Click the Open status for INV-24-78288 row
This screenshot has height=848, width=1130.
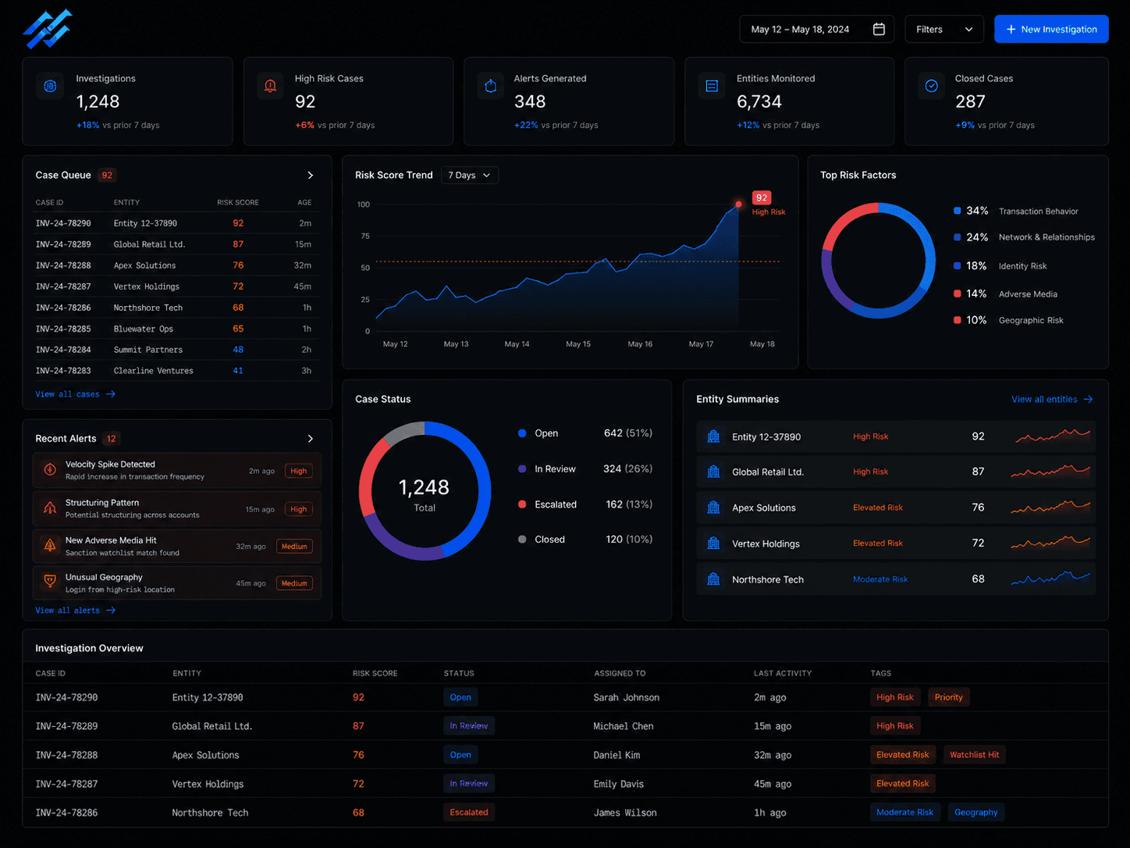click(x=460, y=755)
